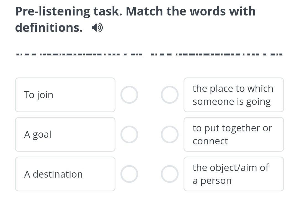Viewport: 299px width, 221px height.
Task: Select the circle next to "To join"
Action: pyautogui.click(x=129, y=95)
